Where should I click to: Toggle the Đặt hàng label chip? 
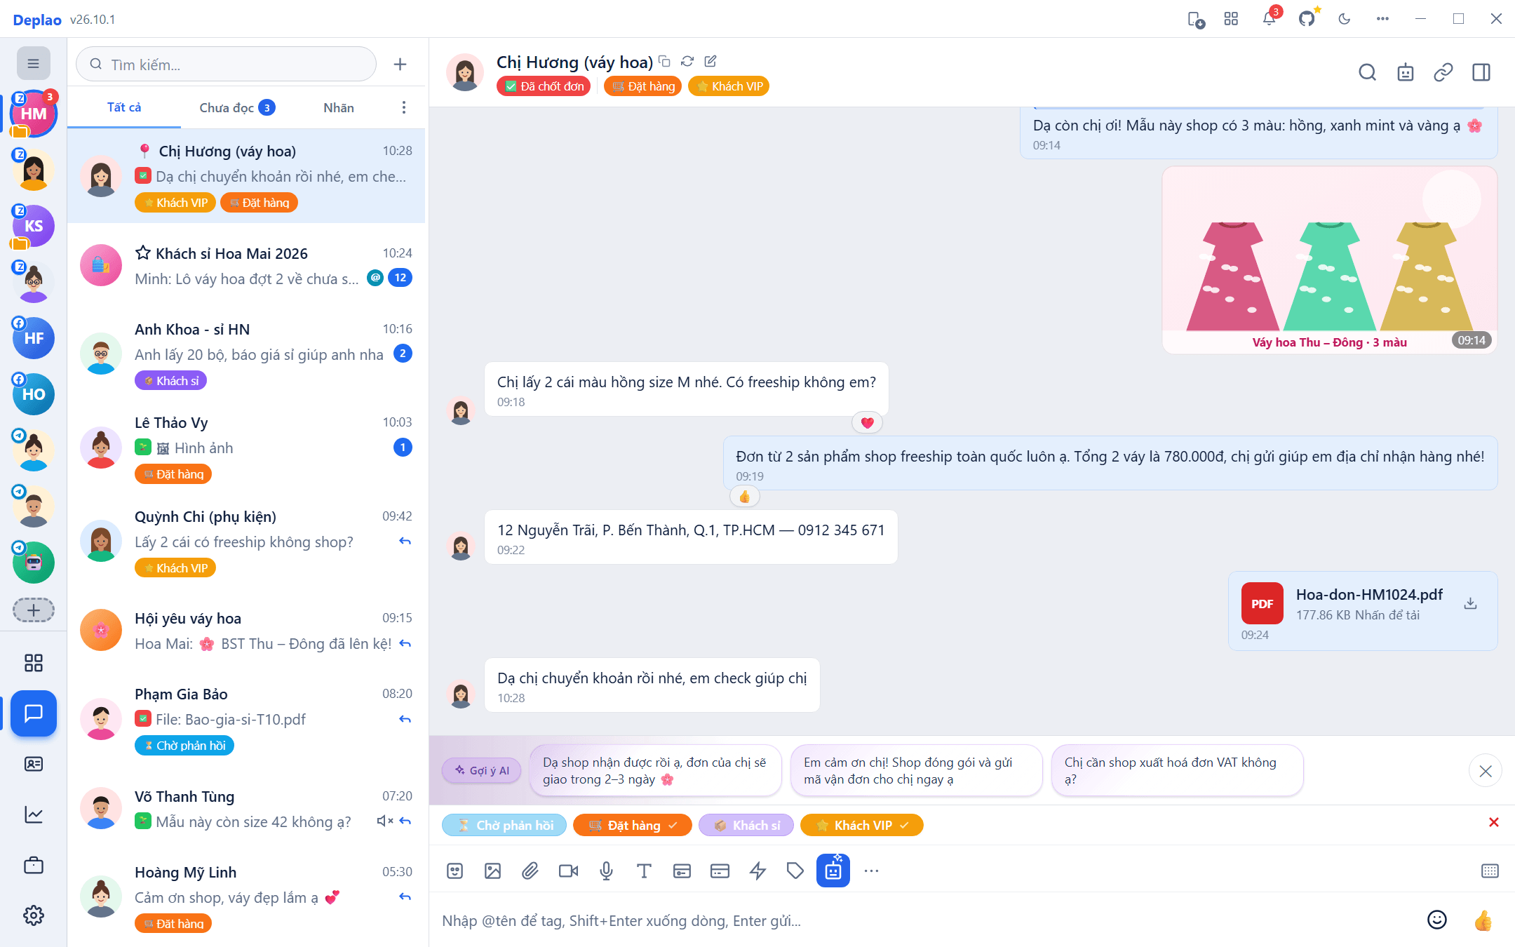pyautogui.click(x=633, y=826)
